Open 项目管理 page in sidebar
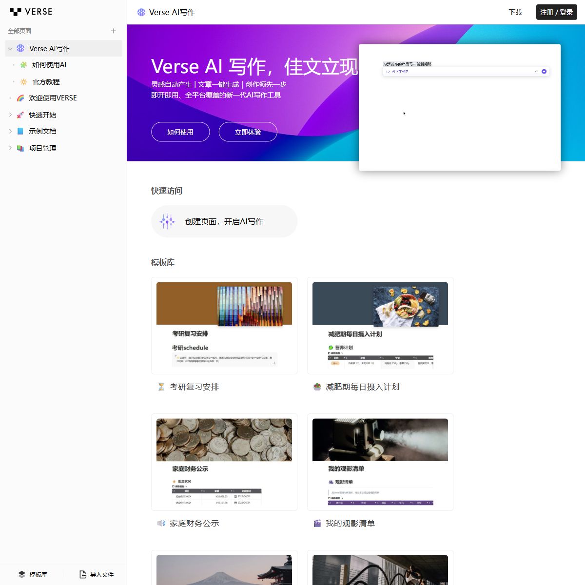 pyautogui.click(x=42, y=148)
